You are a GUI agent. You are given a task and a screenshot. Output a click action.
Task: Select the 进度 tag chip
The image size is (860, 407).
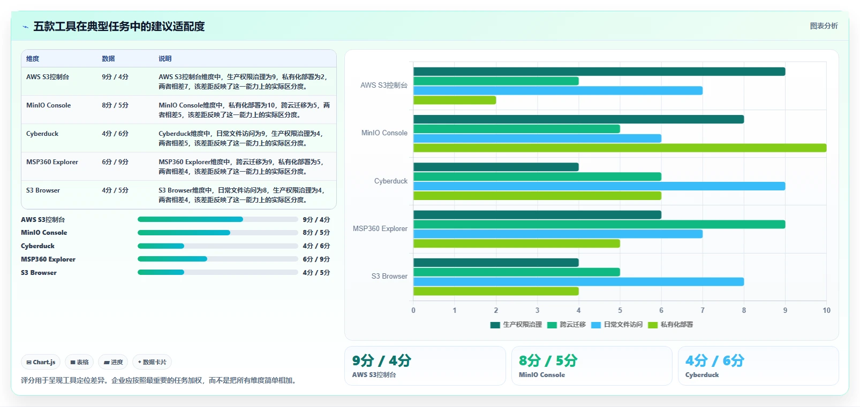pos(113,362)
